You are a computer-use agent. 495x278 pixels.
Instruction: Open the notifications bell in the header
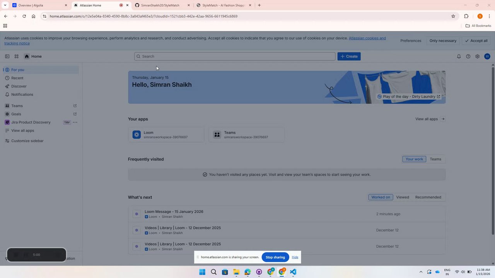pos(459,56)
